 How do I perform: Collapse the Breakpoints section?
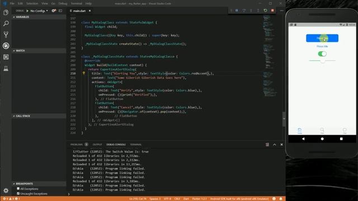pos(39,184)
